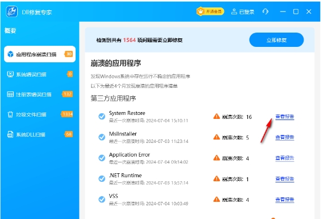Click the monitor icon beside 系统错误扫描

10,74
